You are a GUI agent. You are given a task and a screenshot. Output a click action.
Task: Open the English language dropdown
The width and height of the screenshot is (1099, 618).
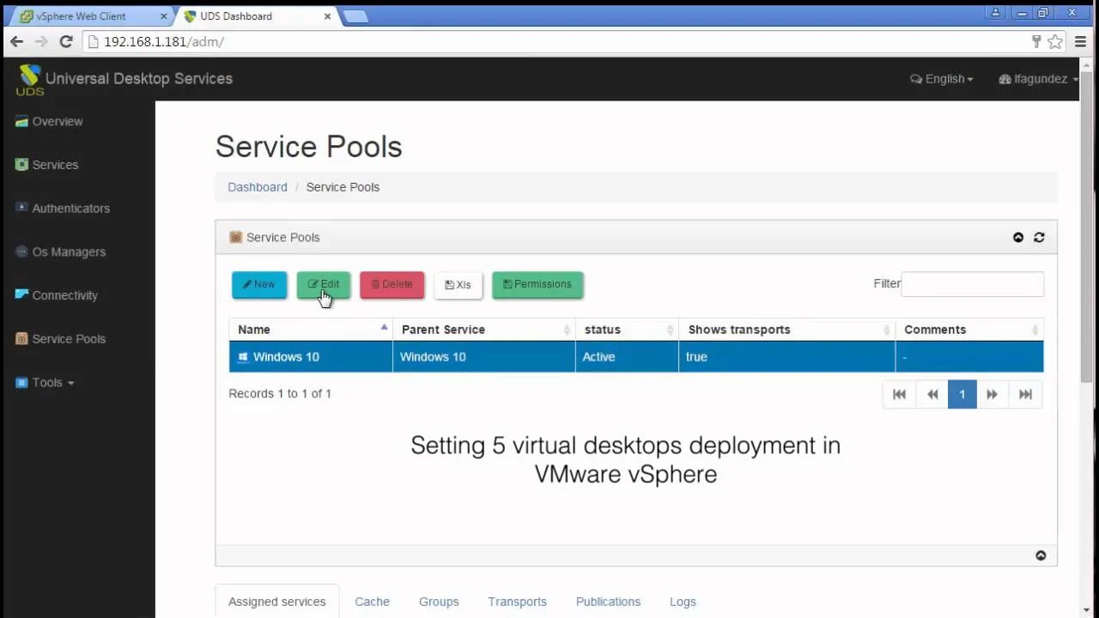pos(942,79)
